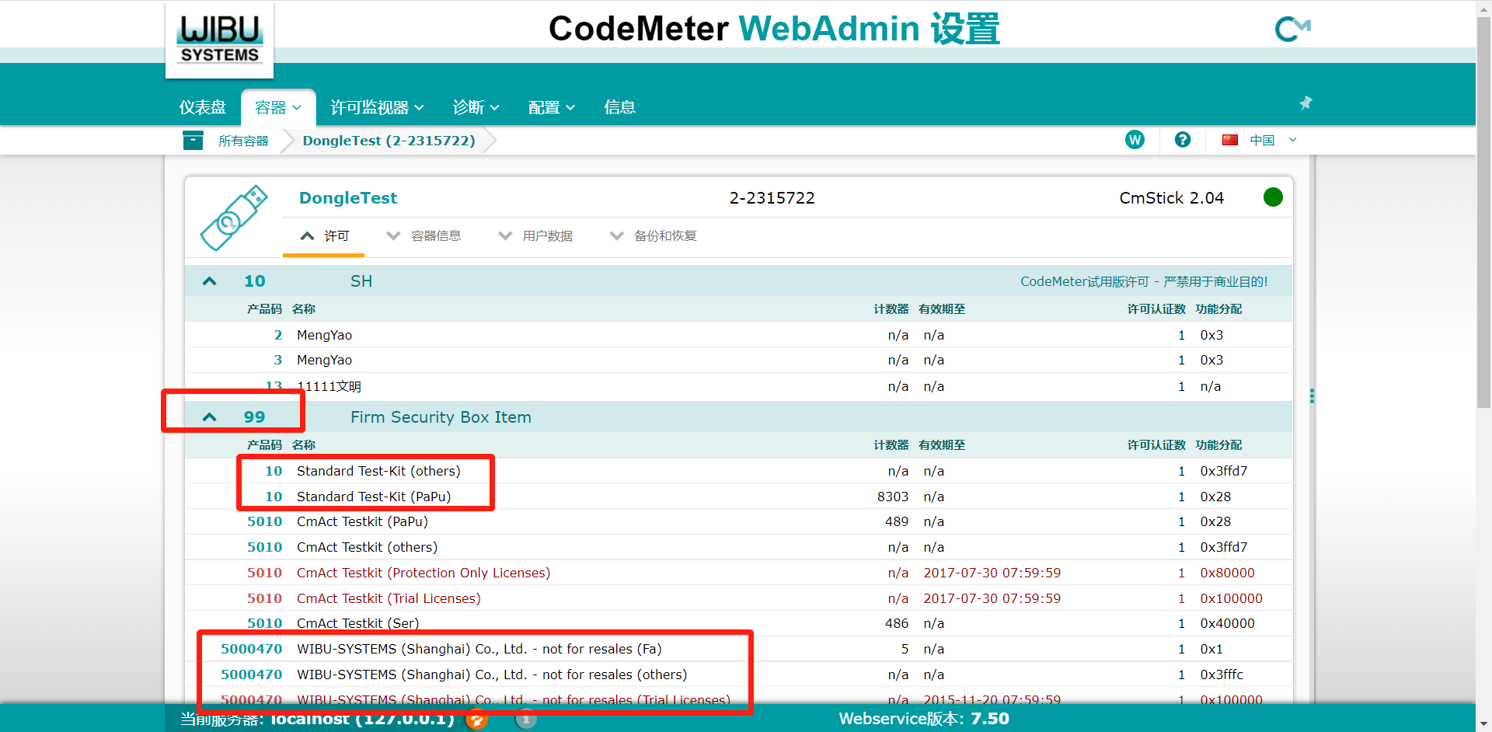Click 'CmStick 2.04' label
This screenshot has width=1492, height=732.
(x=1171, y=198)
